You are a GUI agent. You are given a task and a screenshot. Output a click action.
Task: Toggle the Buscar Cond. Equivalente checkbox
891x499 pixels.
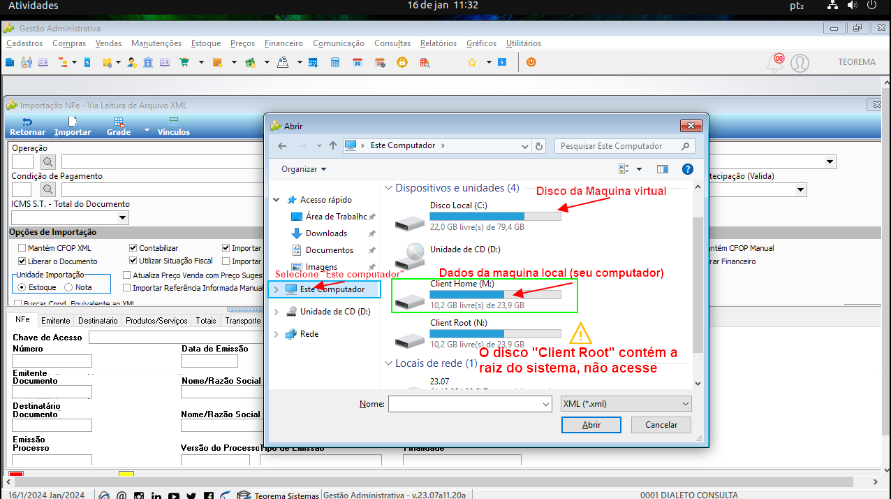[17, 304]
